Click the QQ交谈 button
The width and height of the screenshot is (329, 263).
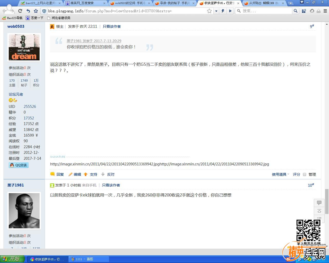pos(19,165)
